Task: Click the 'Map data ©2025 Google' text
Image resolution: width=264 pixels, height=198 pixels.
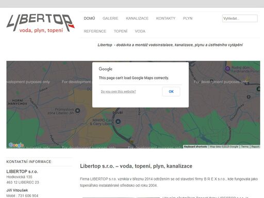Action: [224, 146]
